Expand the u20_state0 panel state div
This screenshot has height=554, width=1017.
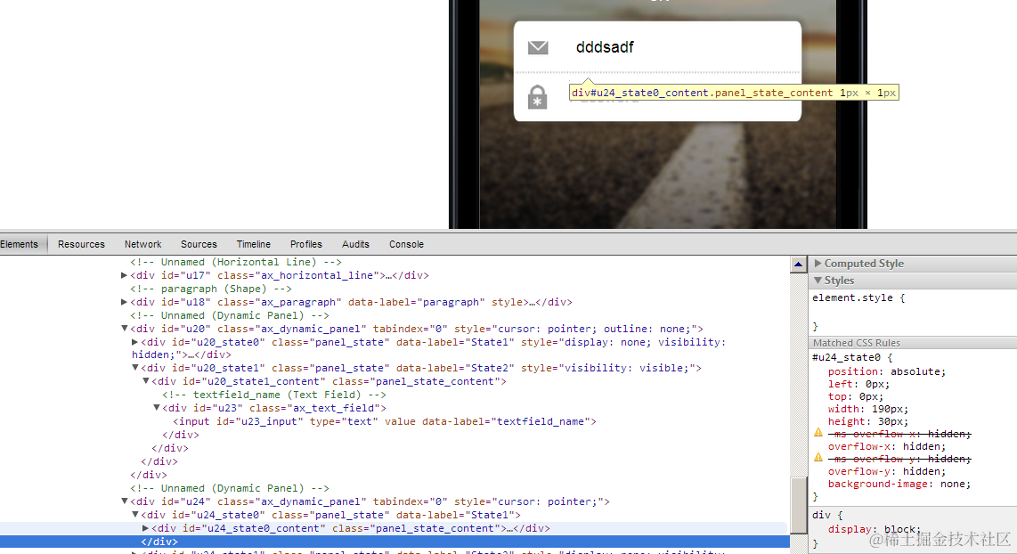pyautogui.click(x=134, y=342)
